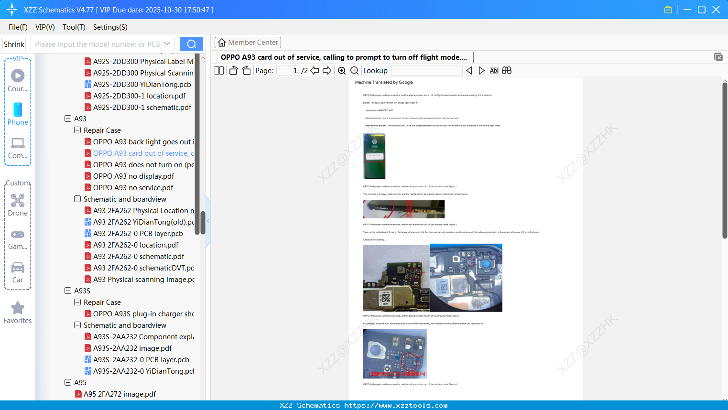The image size is (728, 410).
Task: Open the File(F) menu
Action: point(18,27)
